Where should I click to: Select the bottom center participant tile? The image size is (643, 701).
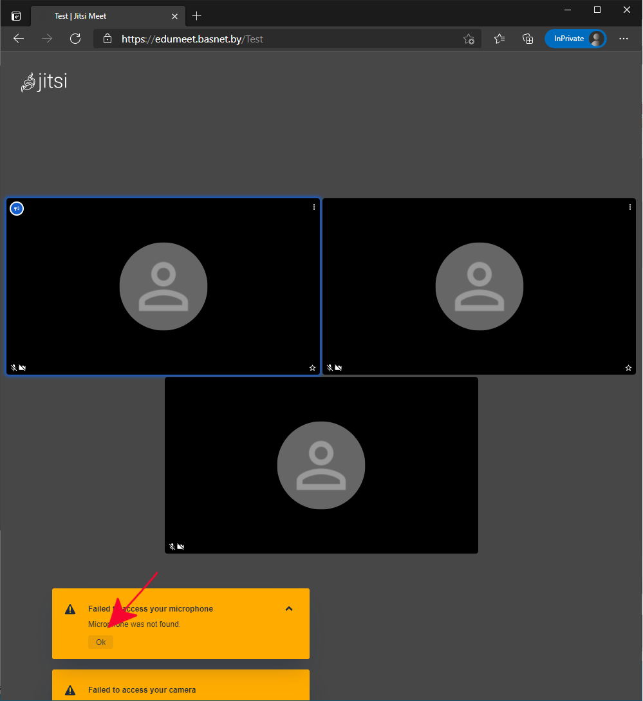click(321, 465)
